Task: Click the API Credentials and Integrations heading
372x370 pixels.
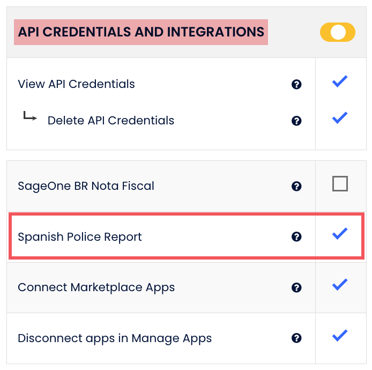Action: (x=141, y=32)
